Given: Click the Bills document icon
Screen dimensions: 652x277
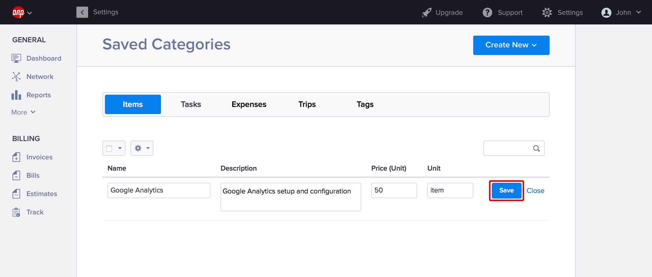Looking at the screenshot, I should (x=16, y=175).
